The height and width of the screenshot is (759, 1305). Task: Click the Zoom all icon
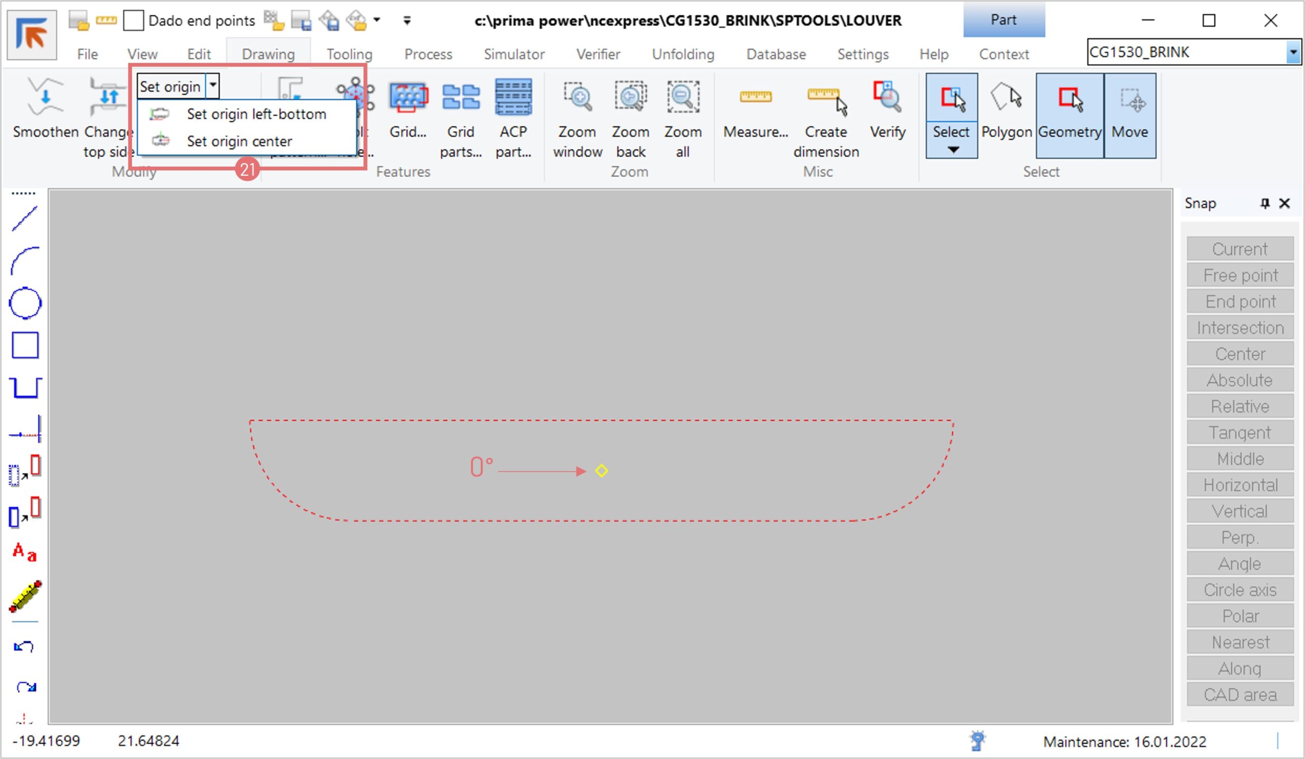[683, 97]
